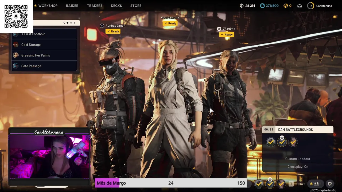Click the Caahtchuna name above the center raider
342x192 pixels.
tap(170, 18)
